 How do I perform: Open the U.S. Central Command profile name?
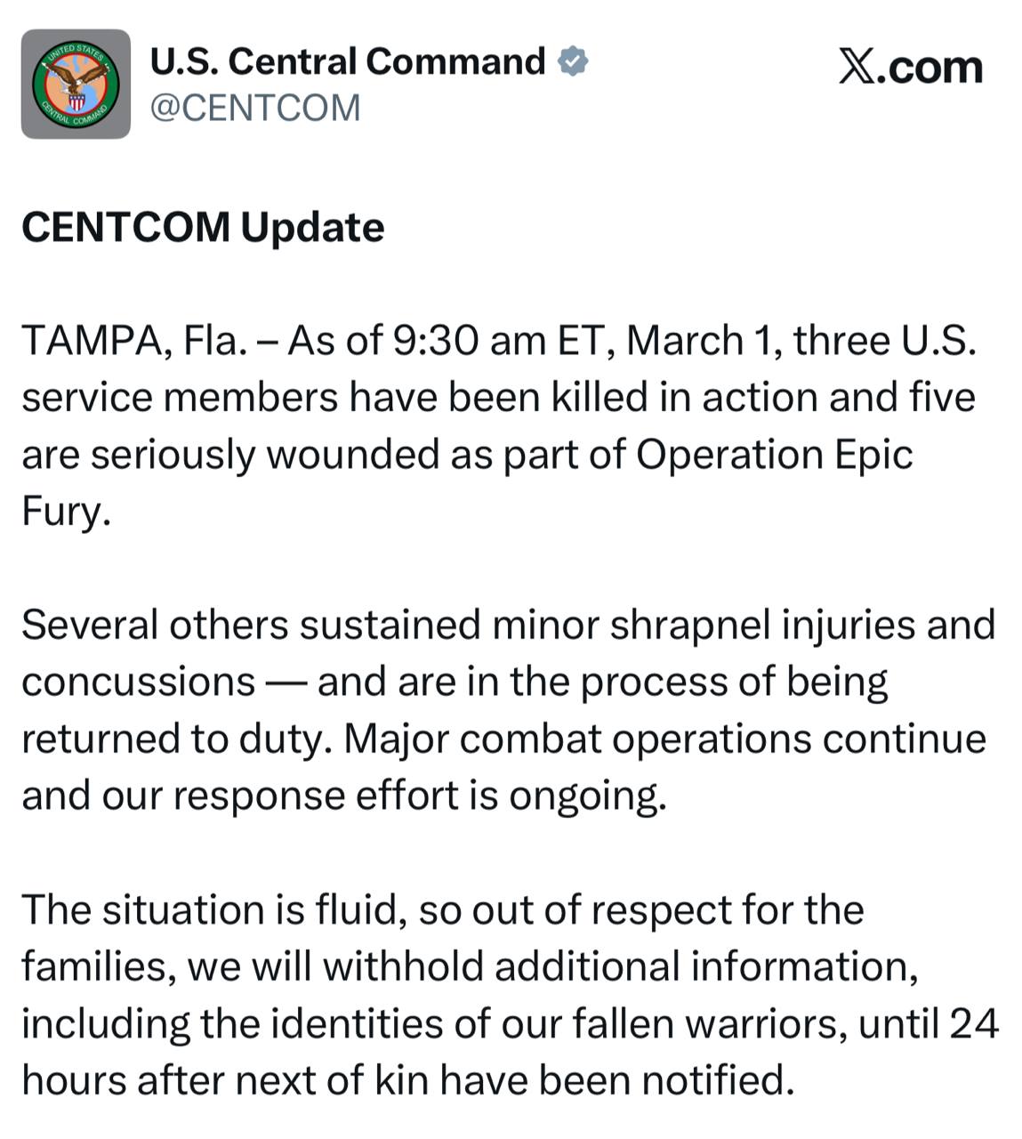(347, 61)
